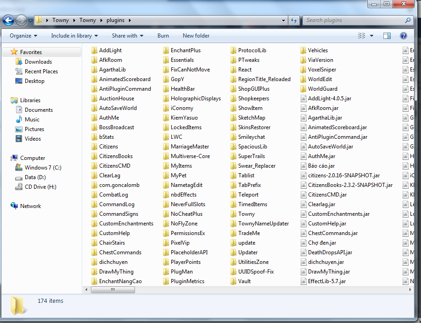This screenshot has height=323, width=421.
Task: Click the Burn toolbar button
Action: click(x=163, y=36)
